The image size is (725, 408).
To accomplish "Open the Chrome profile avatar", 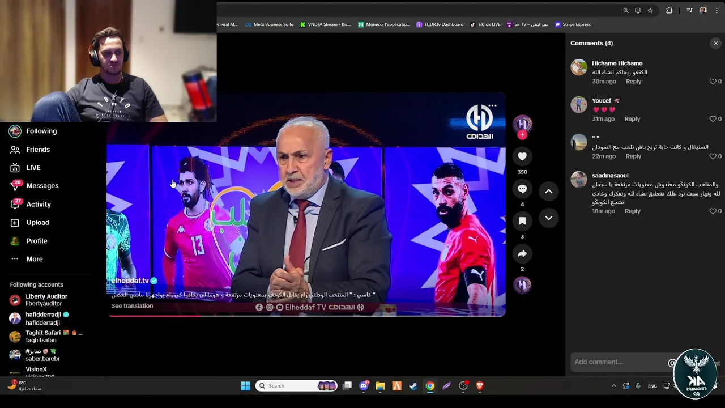I will (703, 10).
